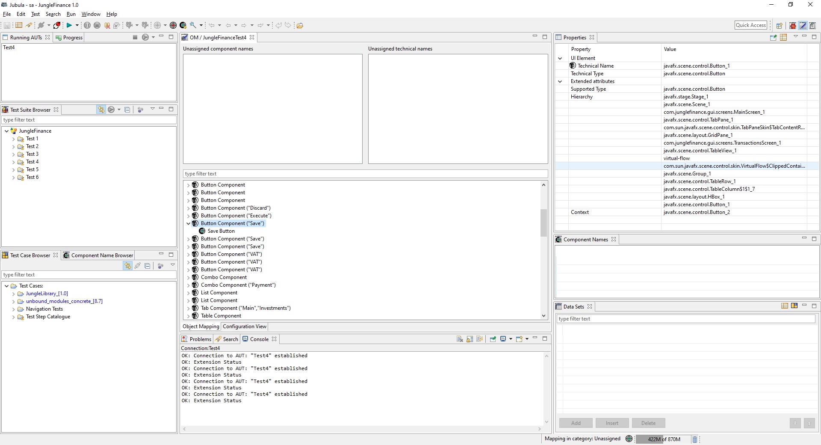
Task: Switch to Problems tab
Action: (196, 339)
